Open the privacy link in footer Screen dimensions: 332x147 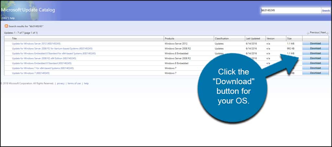coord(61,83)
